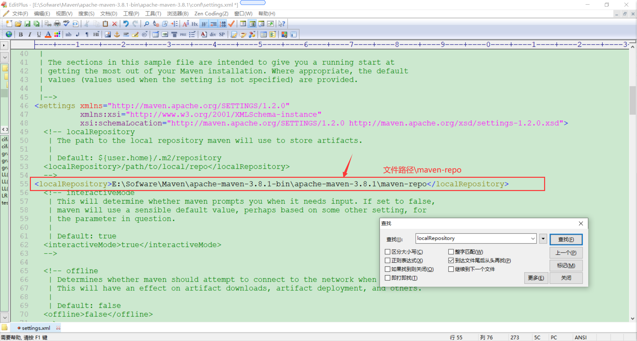Uncheck 到达文件尾后从头再找
The height and width of the screenshot is (341, 637).
click(451, 261)
